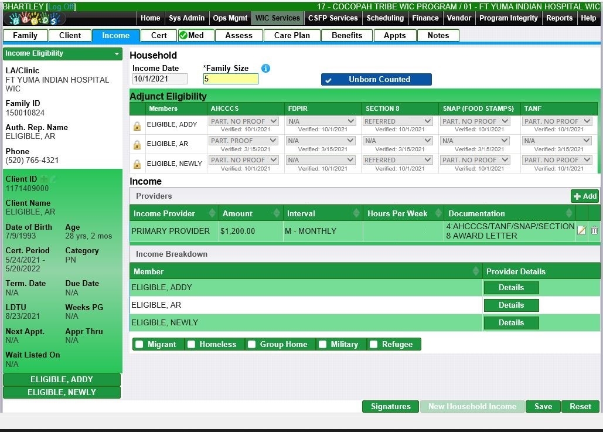Image resolution: width=603 pixels, height=432 pixels.
Task: Click the Family Size input field
Action: click(230, 79)
